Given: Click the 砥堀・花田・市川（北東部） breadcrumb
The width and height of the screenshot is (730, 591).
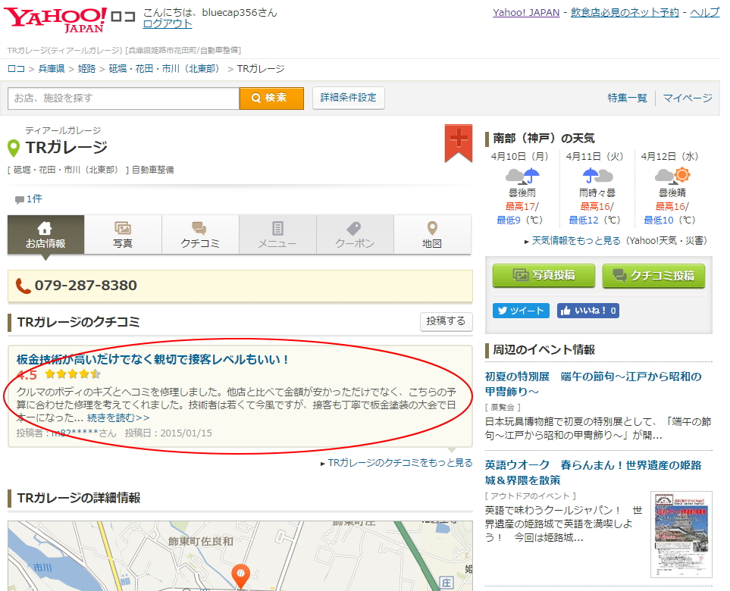Looking at the screenshot, I should coord(164,69).
